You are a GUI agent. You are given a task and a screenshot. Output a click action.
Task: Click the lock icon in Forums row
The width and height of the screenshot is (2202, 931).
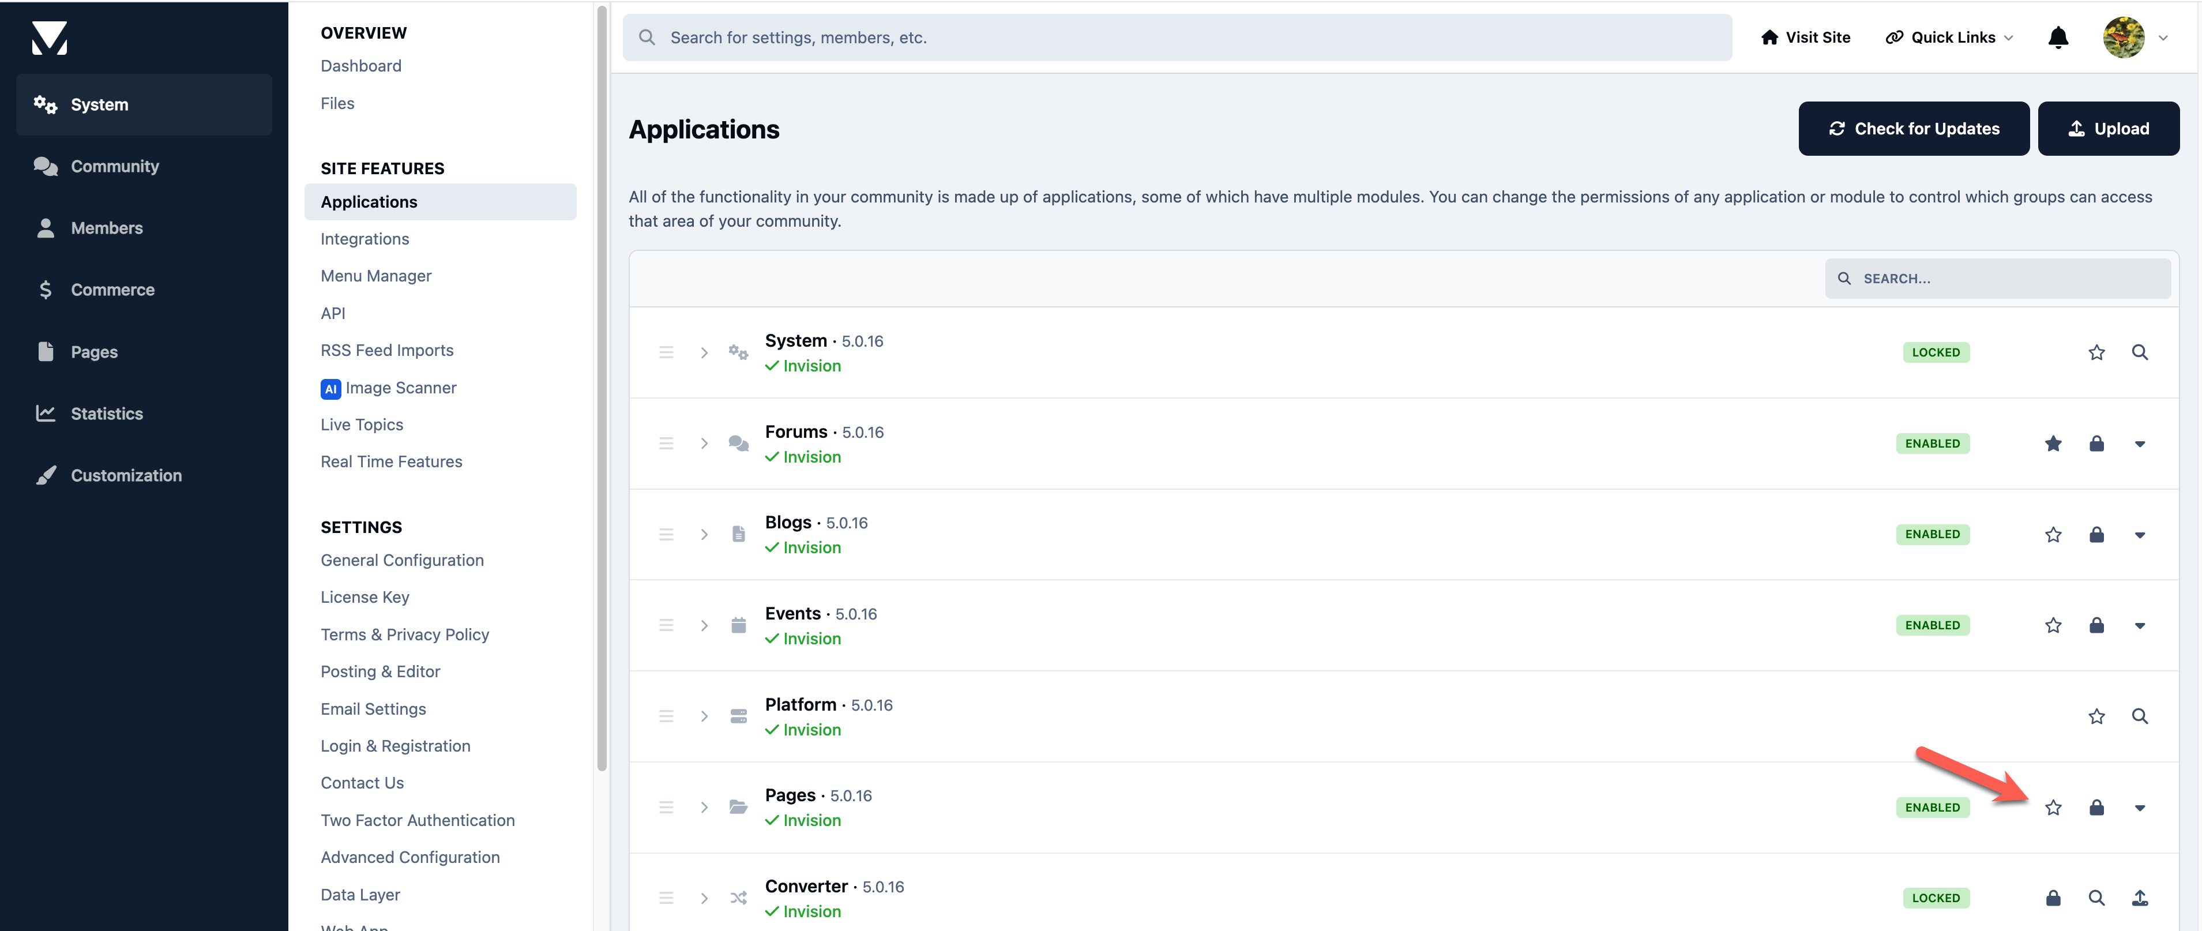(x=2096, y=443)
